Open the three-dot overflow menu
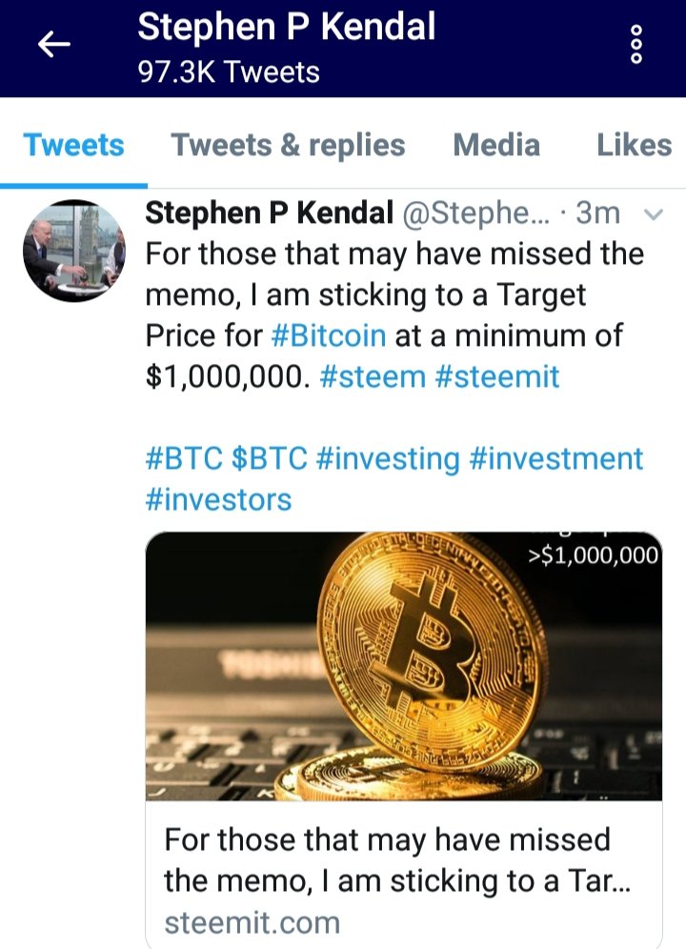 click(x=637, y=45)
